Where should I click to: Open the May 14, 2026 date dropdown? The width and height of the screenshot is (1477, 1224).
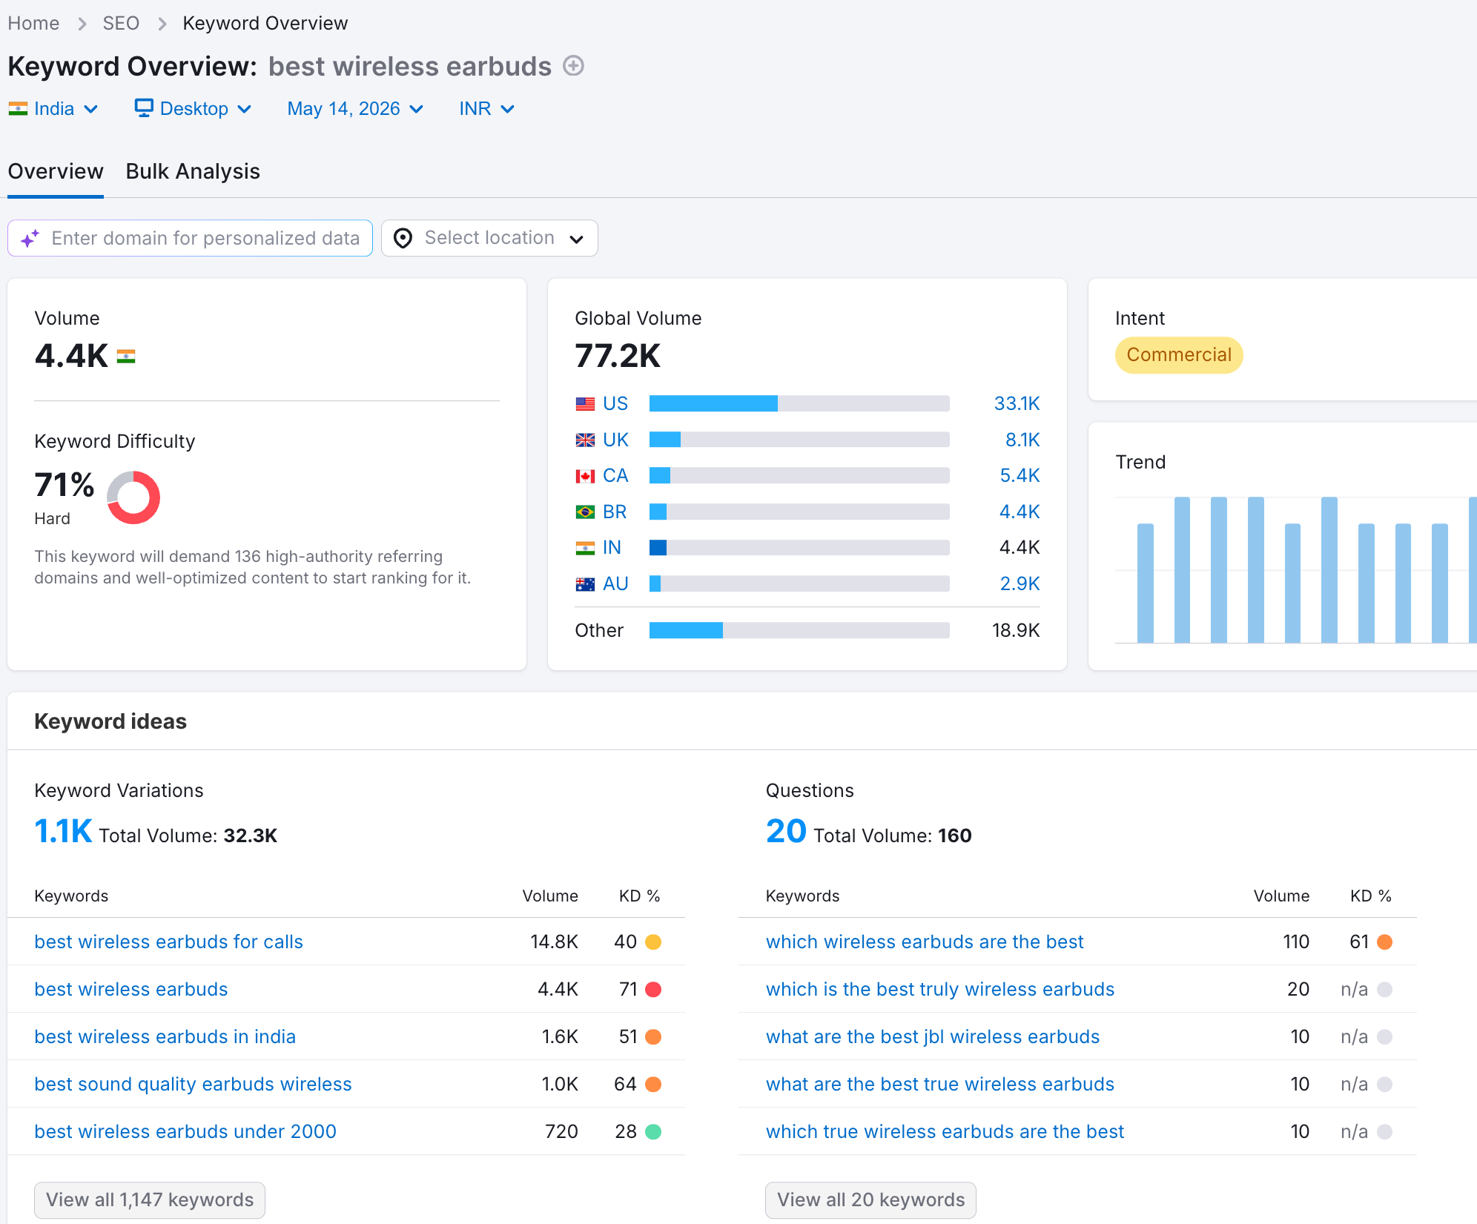(355, 109)
